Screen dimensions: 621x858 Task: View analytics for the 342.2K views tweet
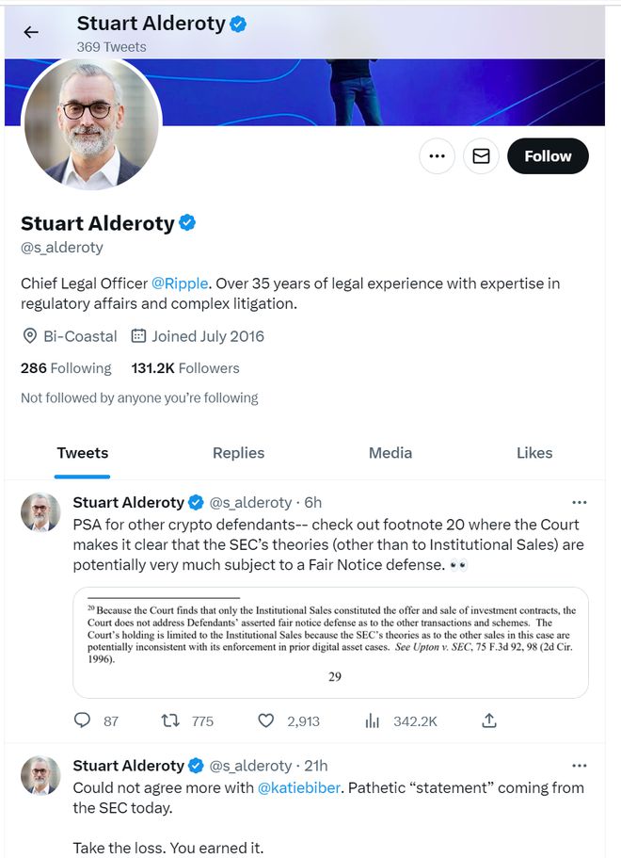[x=373, y=720]
